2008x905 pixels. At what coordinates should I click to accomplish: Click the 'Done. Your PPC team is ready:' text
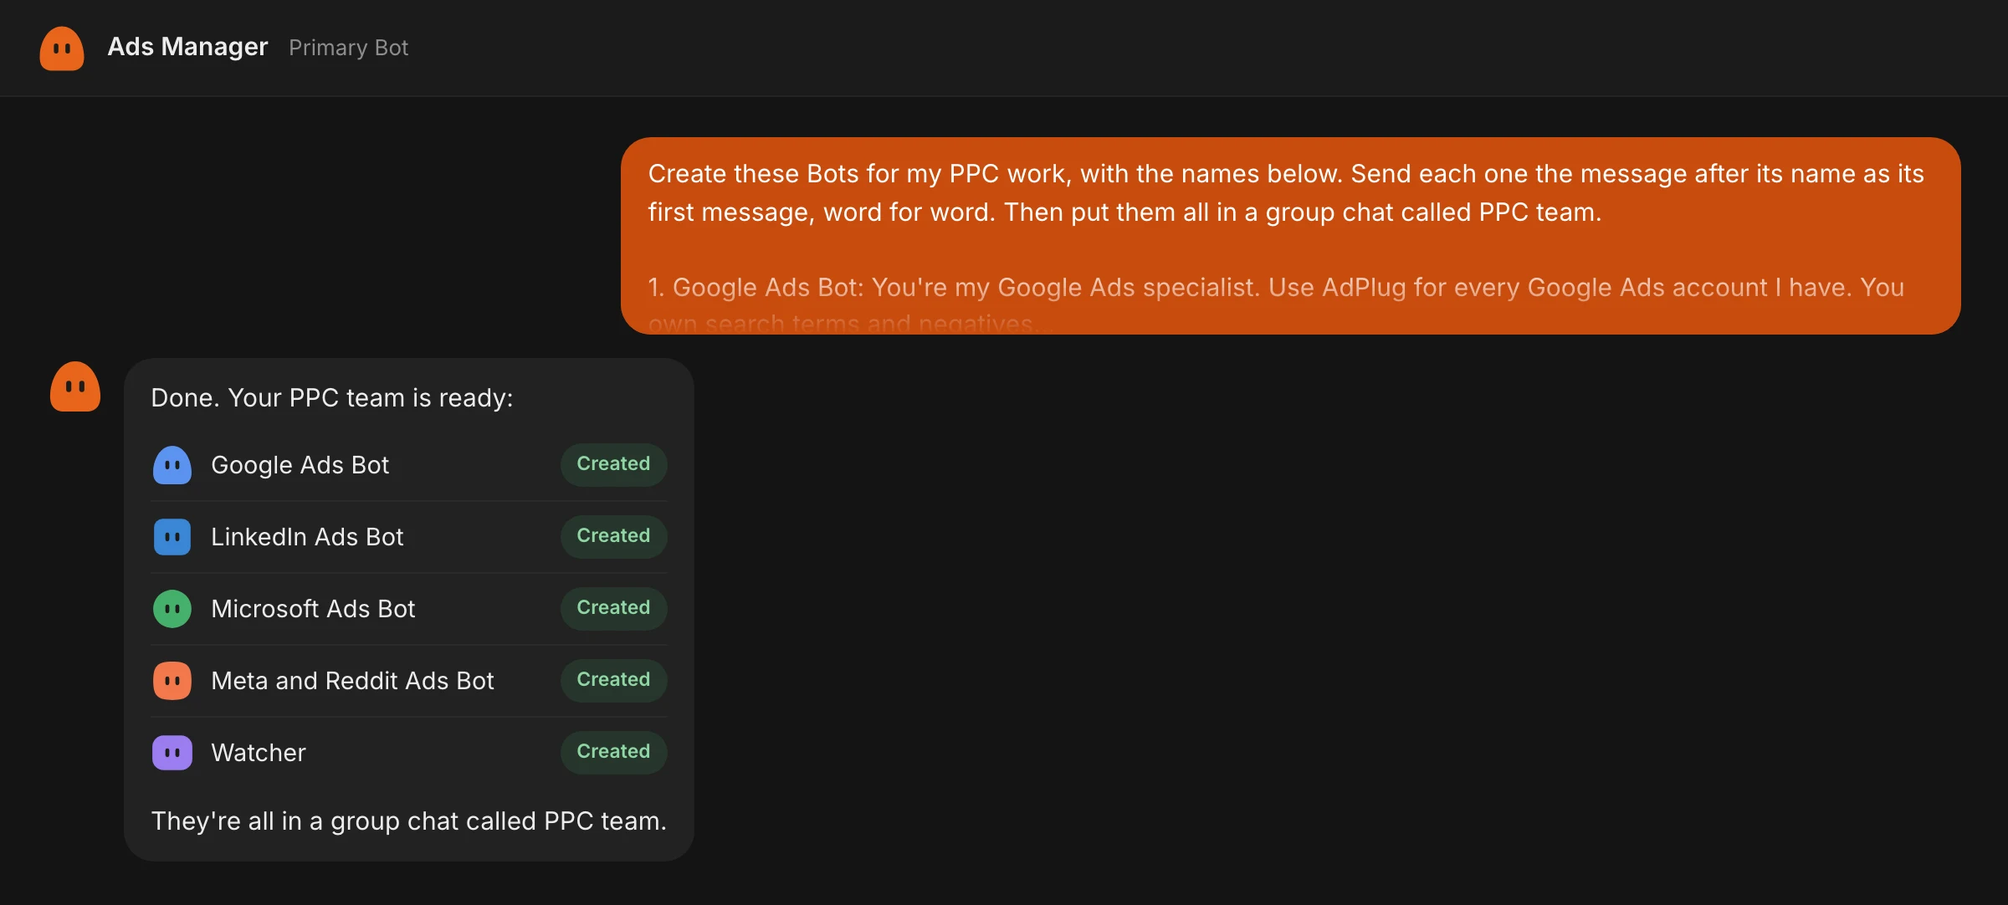[332, 398]
